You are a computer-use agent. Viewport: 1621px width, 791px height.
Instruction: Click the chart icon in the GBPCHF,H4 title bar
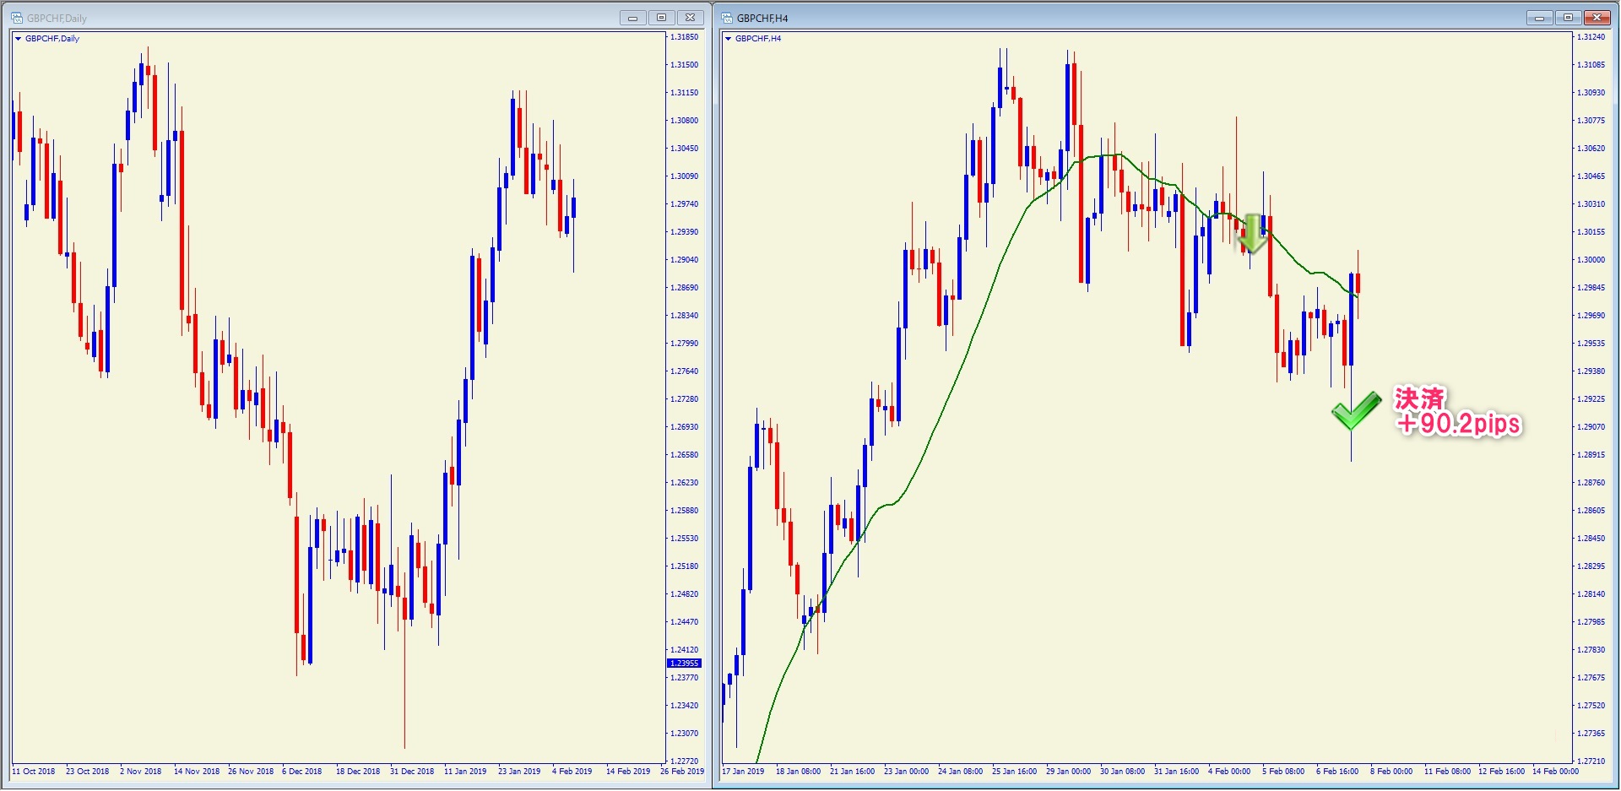pos(727,18)
